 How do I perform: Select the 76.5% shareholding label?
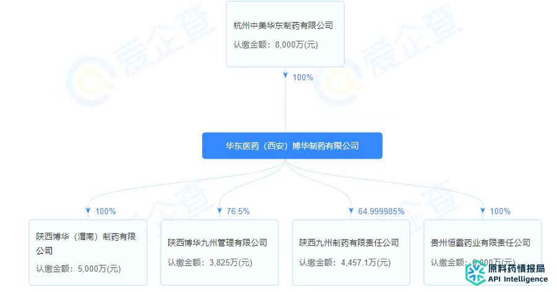pos(238,211)
